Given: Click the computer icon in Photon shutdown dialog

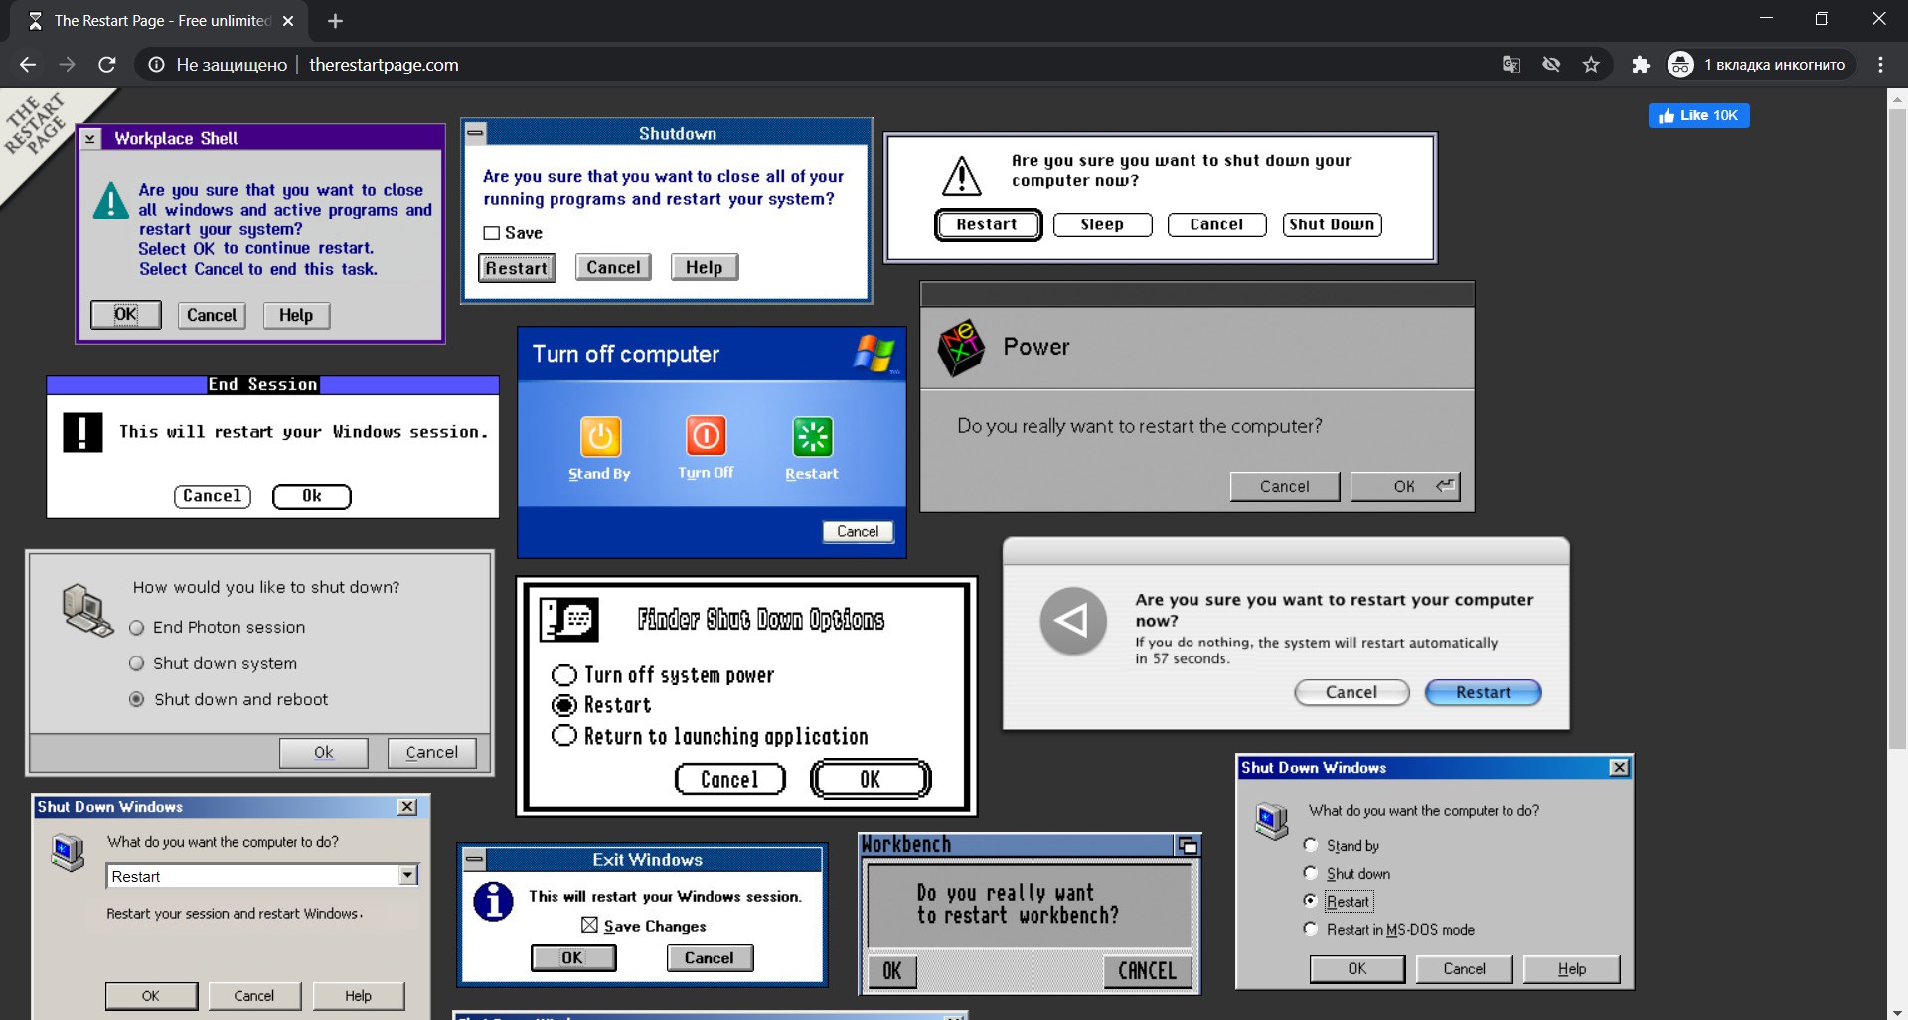Looking at the screenshot, I should point(87,610).
